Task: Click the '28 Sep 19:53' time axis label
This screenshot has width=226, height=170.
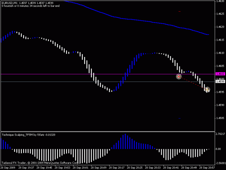Action: (x=63, y=168)
